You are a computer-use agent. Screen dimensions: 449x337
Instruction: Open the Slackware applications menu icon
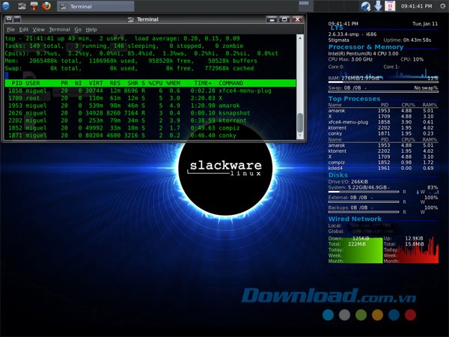(5, 6)
